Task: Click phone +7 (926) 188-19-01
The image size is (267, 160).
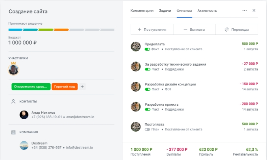Action: point(47,117)
